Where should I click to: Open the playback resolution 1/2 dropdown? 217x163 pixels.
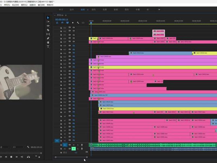pyautogui.click(x=18, y=147)
